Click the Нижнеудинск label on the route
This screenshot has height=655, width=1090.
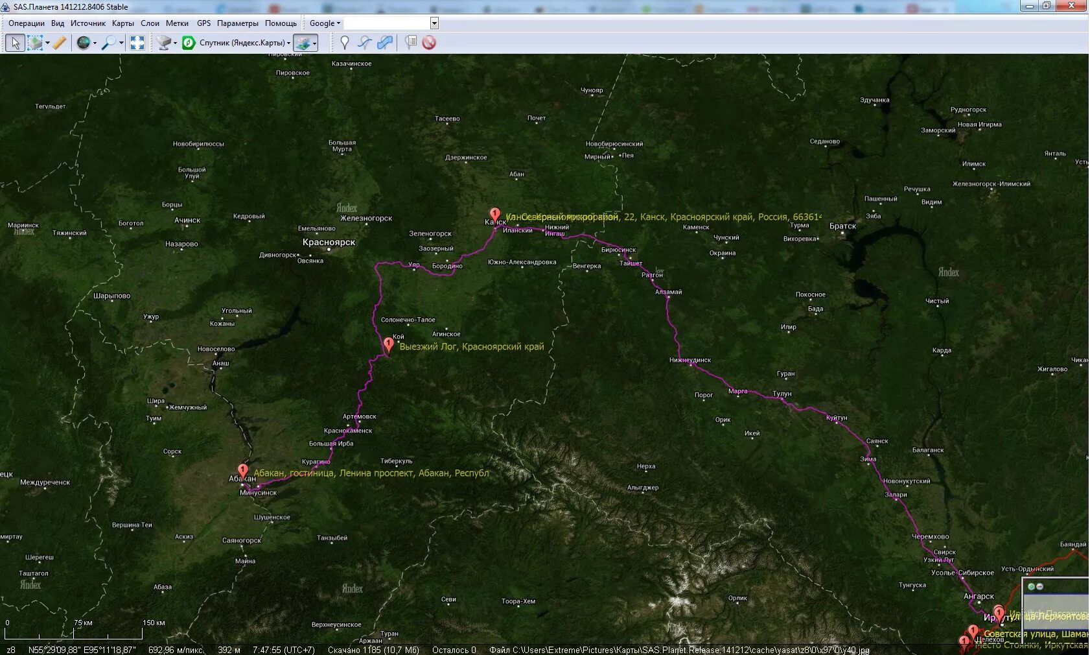pyautogui.click(x=690, y=361)
